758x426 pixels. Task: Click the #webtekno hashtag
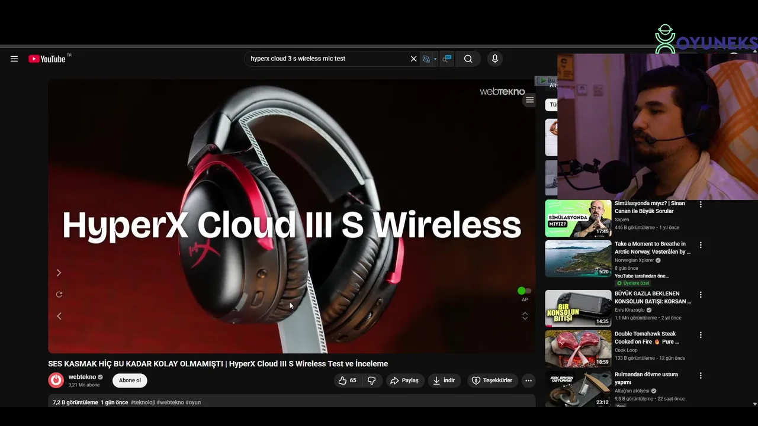pyautogui.click(x=170, y=402)
